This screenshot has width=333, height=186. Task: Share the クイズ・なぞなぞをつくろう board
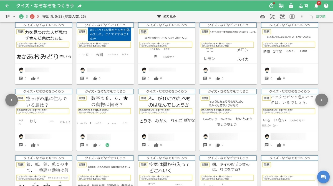[80, 6]
